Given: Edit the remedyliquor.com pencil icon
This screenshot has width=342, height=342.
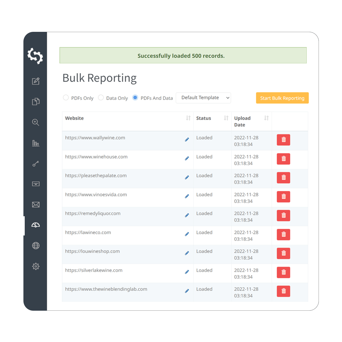Looking at the screenshot, I should 187,215.
